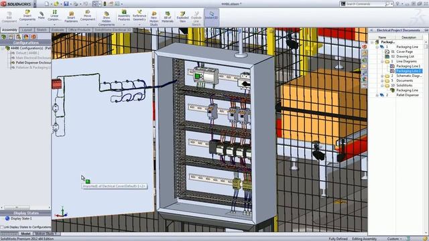This screenshot has height=241, width=429.
Task: Open the 02 Drawing List document
Action: (x=400, y=56)
